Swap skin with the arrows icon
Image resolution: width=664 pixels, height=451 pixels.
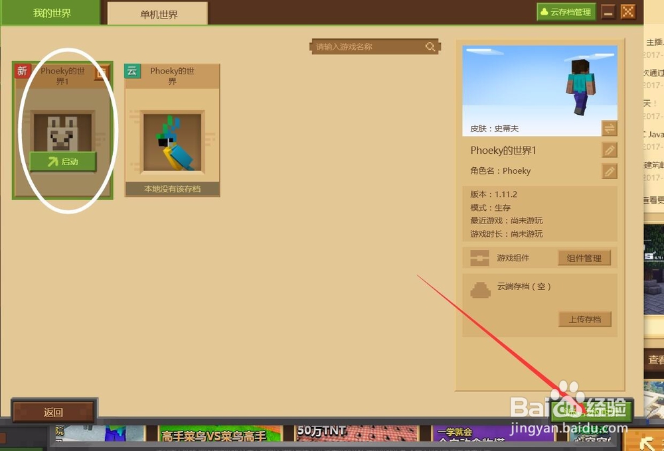click(610, 128)
